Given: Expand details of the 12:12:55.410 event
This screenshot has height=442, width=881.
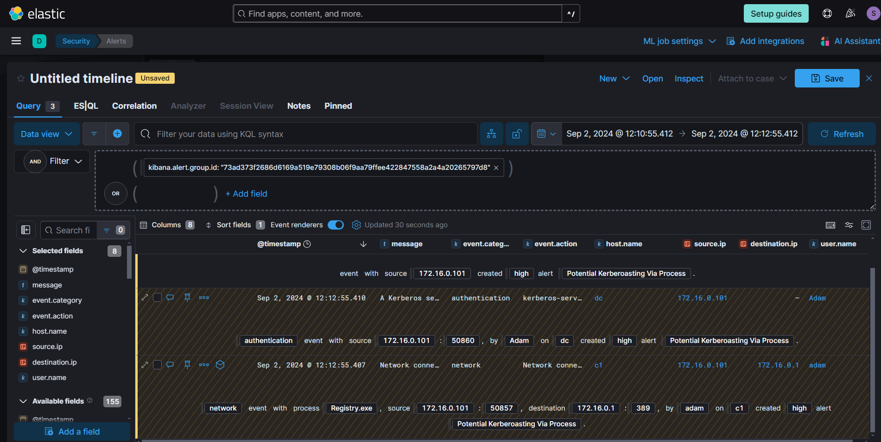Looking at the screenshot, I should point(145,298).
